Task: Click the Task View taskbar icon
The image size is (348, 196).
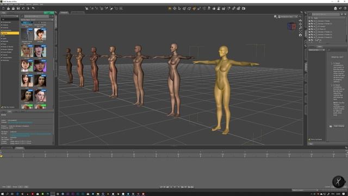Action: [x=12, y=194]
